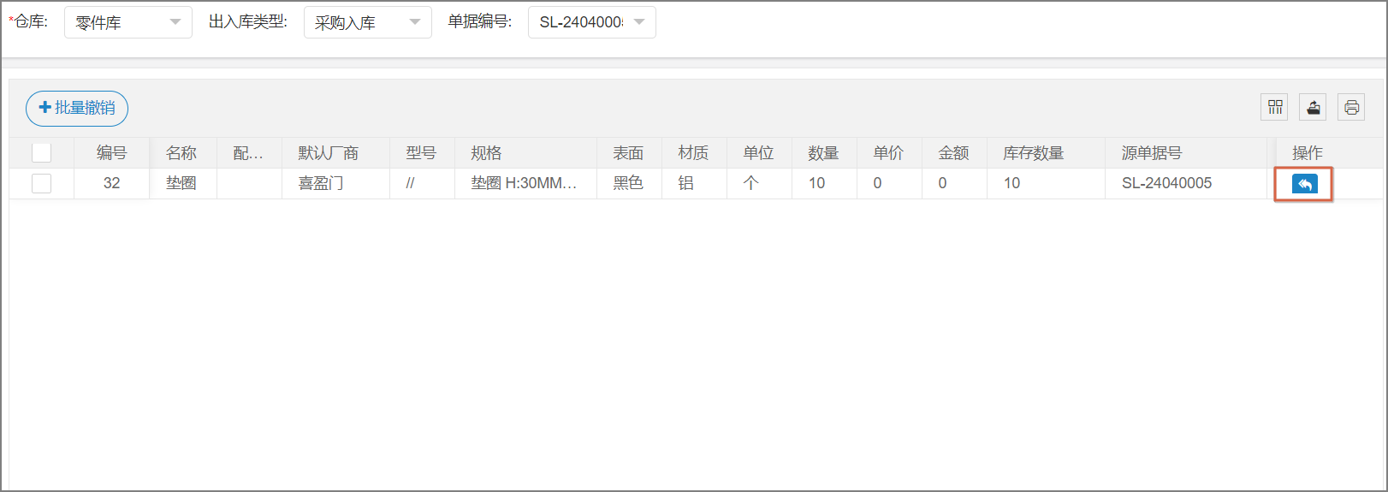Click the export data icon
The width and height of the screenshot is (1388, 492).
(1313, 107)
